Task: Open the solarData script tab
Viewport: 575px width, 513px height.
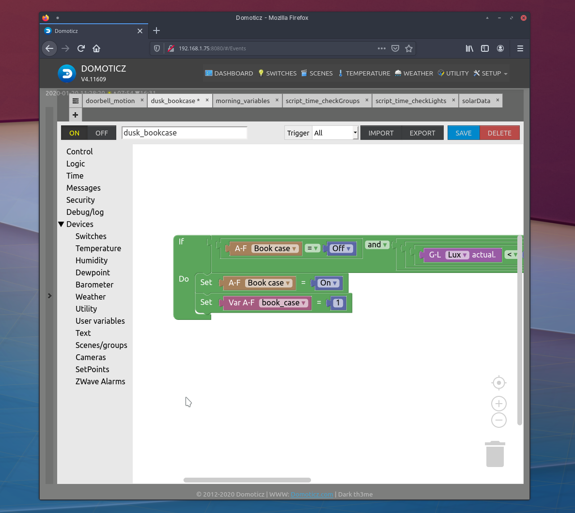Action: pos(477,101)
